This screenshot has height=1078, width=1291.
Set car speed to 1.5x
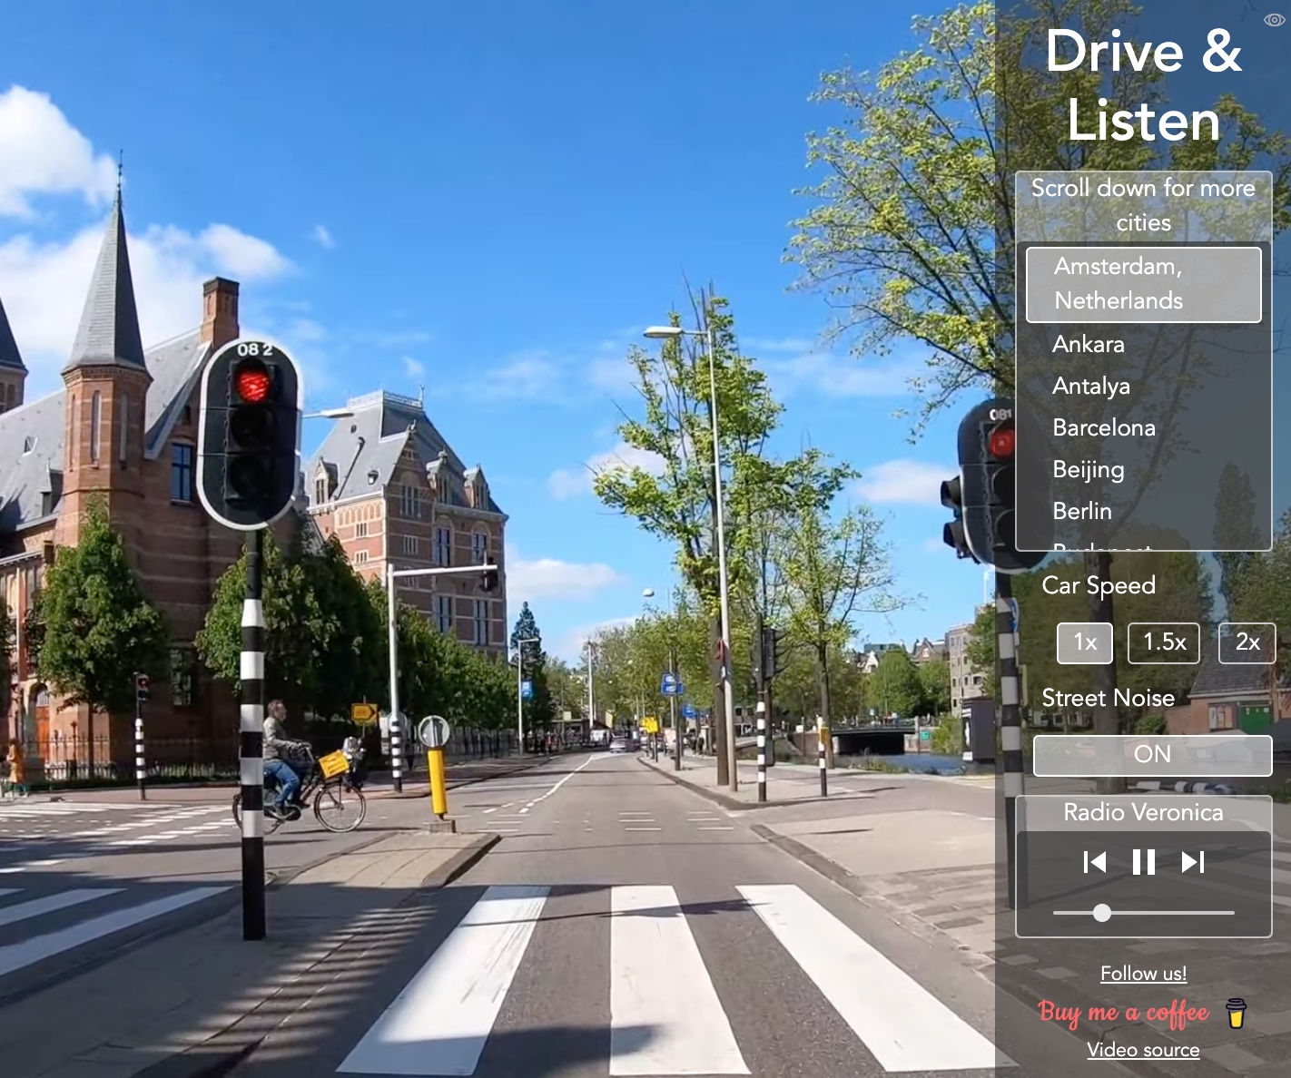(1164, 642)
